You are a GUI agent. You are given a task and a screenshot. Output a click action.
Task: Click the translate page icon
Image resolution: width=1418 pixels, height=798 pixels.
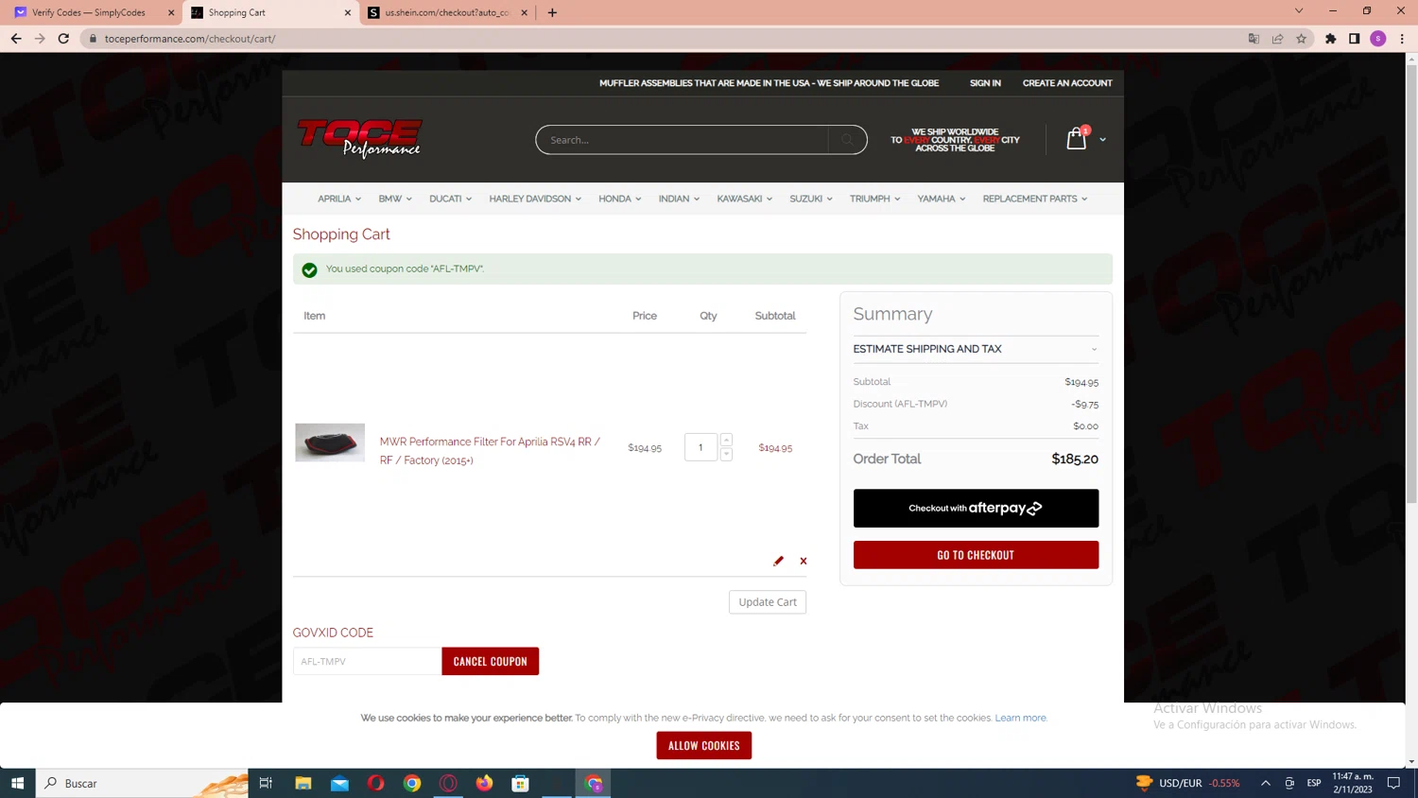1254,39
